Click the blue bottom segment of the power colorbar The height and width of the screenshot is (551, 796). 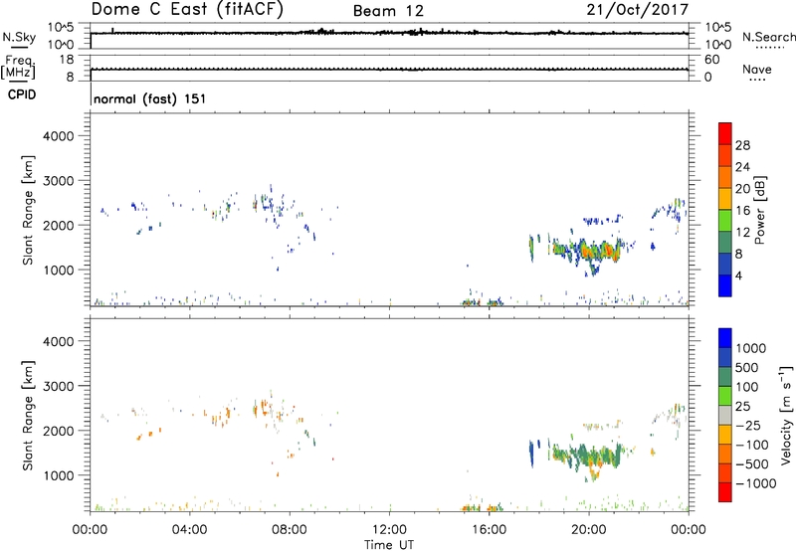[x=725, y=285]
